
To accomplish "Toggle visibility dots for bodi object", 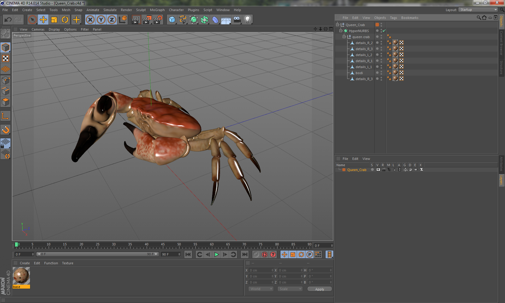I will coord(381,73).
